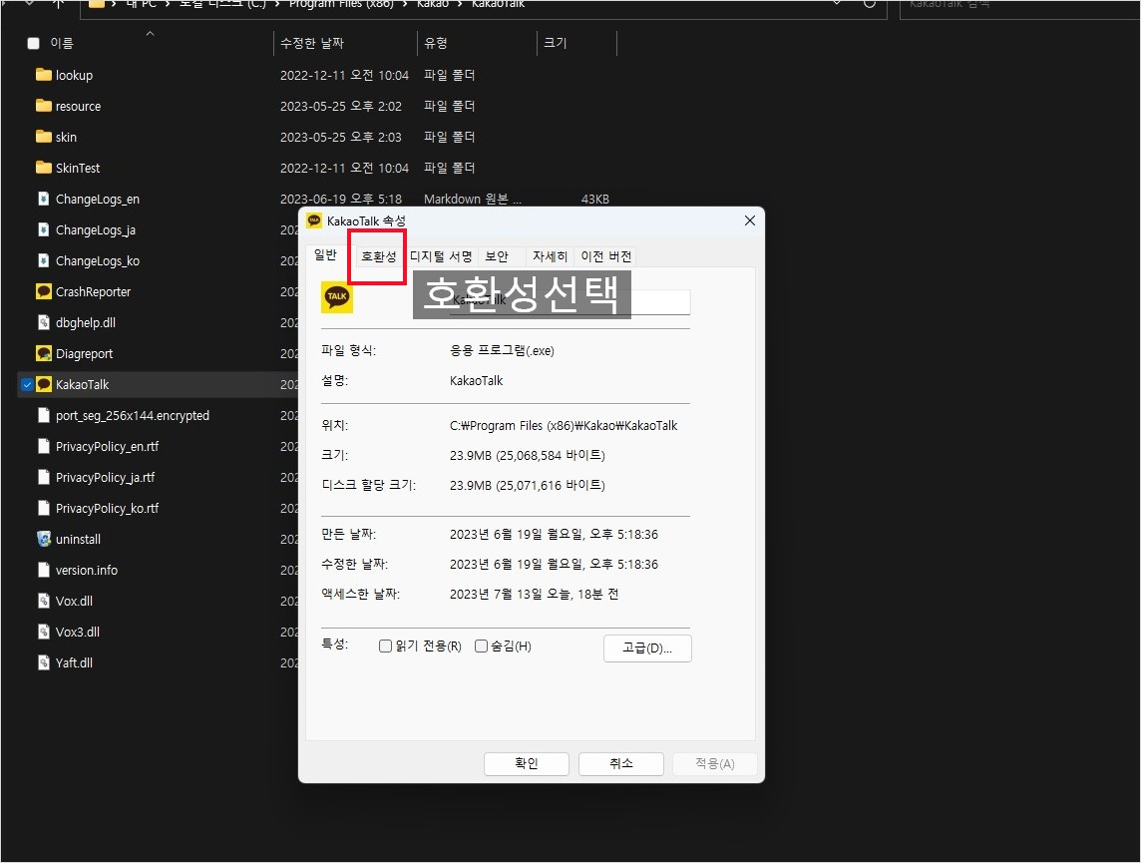Click the resource date 2023-05-25 오후 2:02
This screenshot has width=1141, height=863.
[340, 106]
